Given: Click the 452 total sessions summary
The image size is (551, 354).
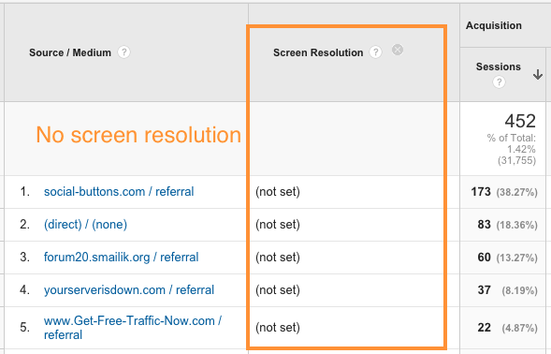Looking at the screenshot, I should (520, 121).
